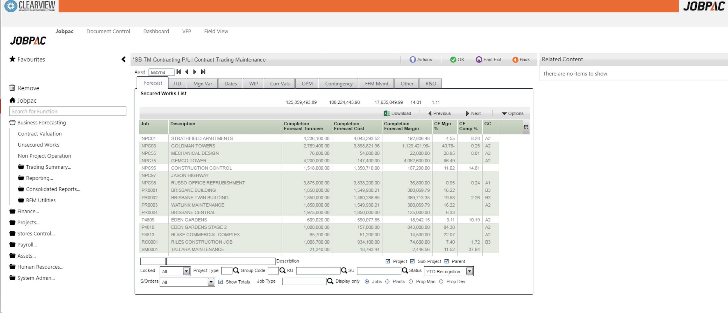Collapse sidebar with the left chevron
This screenshot has width=728, height=313.
[x=124, y=59]
